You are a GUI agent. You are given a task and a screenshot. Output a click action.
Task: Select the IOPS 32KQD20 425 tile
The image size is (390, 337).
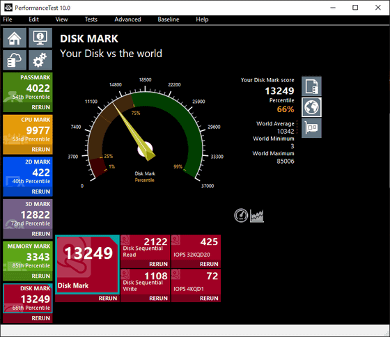(x=196, y=248)
